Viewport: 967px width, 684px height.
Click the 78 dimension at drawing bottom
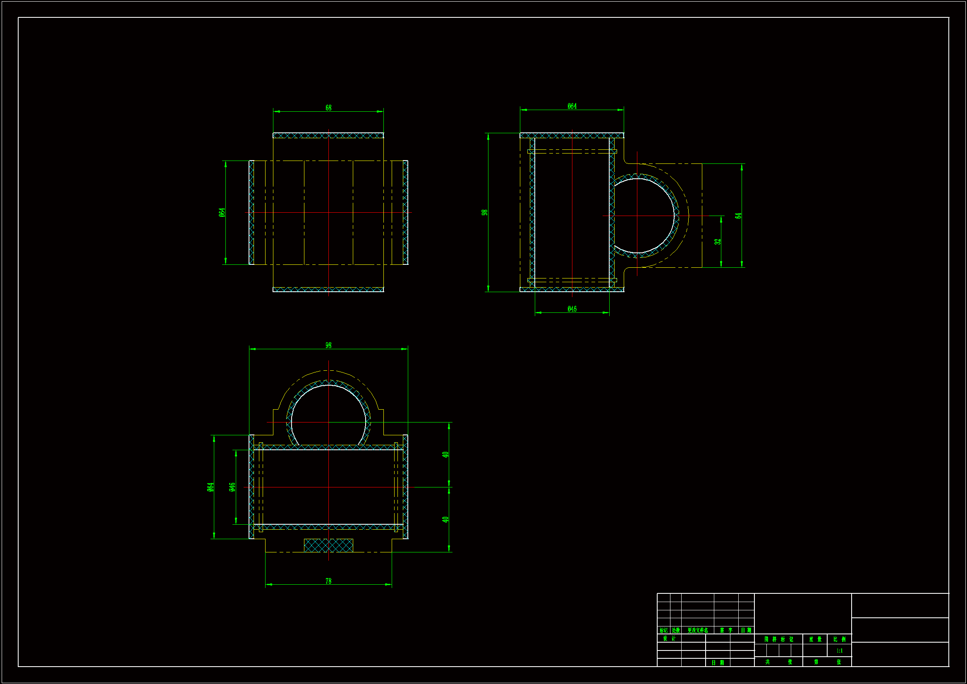tap(328, 581)
